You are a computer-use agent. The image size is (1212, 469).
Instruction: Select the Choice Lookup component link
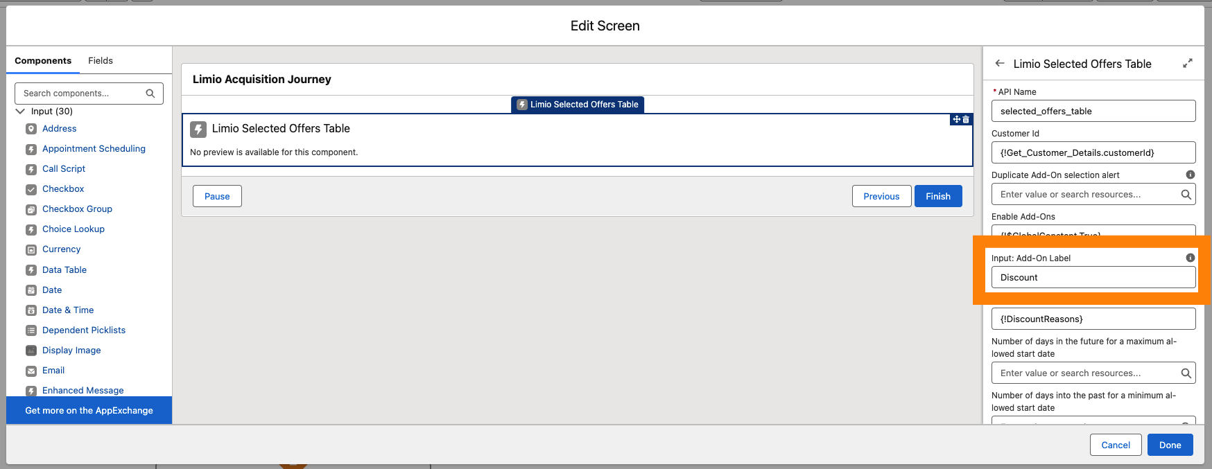point(73,229)
